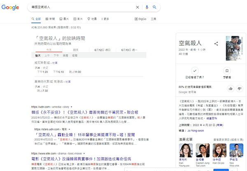The height and width of the screenshot is (171, 247).
Task: Open the 噓！星聞 空氣殺人 article
Action: click(84, 135)
